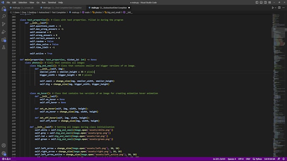Click 'self.left_arrow = change_size' line
Viewport: 287px width, 161px height.
(77, 148)
